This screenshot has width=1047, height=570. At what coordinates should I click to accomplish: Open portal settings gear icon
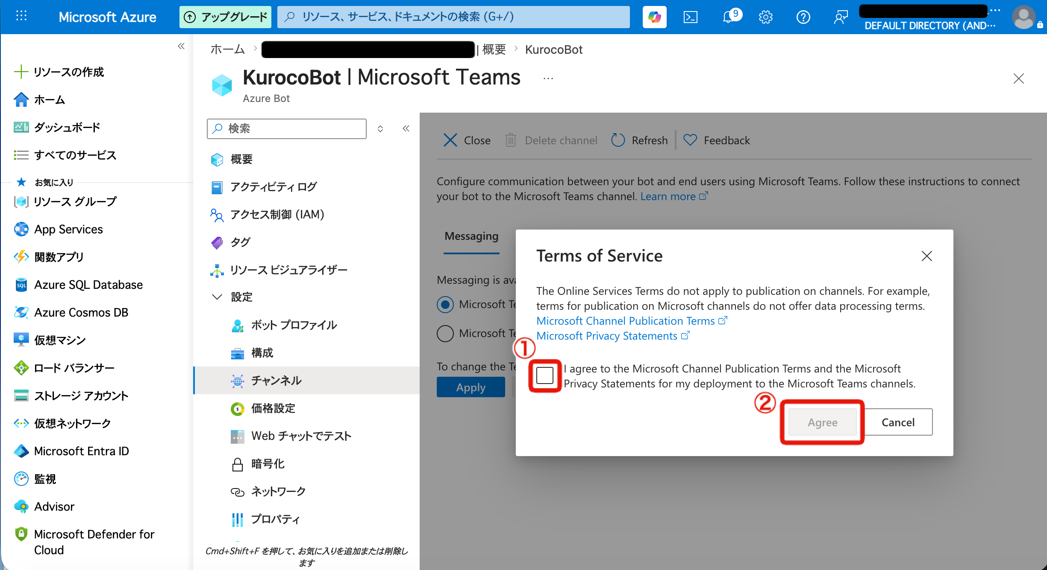point(766,17)
